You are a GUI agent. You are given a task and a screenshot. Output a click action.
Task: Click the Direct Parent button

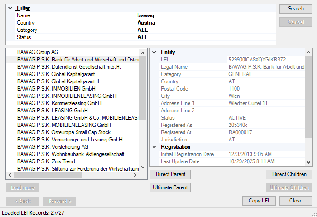point(170,174)
